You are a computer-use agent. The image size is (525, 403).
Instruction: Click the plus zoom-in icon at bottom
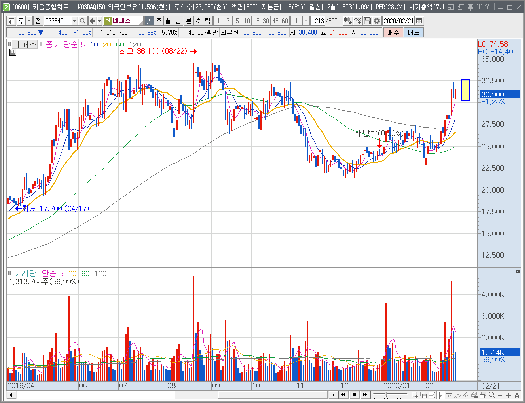(508, 395)
